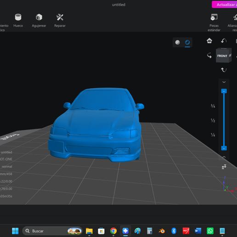Image resolution: width=237 pixels, height=237 pixels.
Task: Open Calculator from the taskbar
Action: pos(150,231)
